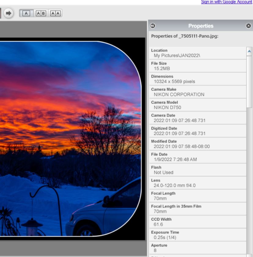
Task: Select the Location property value
Action: [x=177, y=56]
